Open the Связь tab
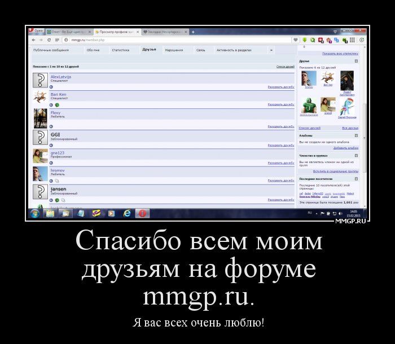This screenshot has height=344, width=395. (x=200, y=50)
